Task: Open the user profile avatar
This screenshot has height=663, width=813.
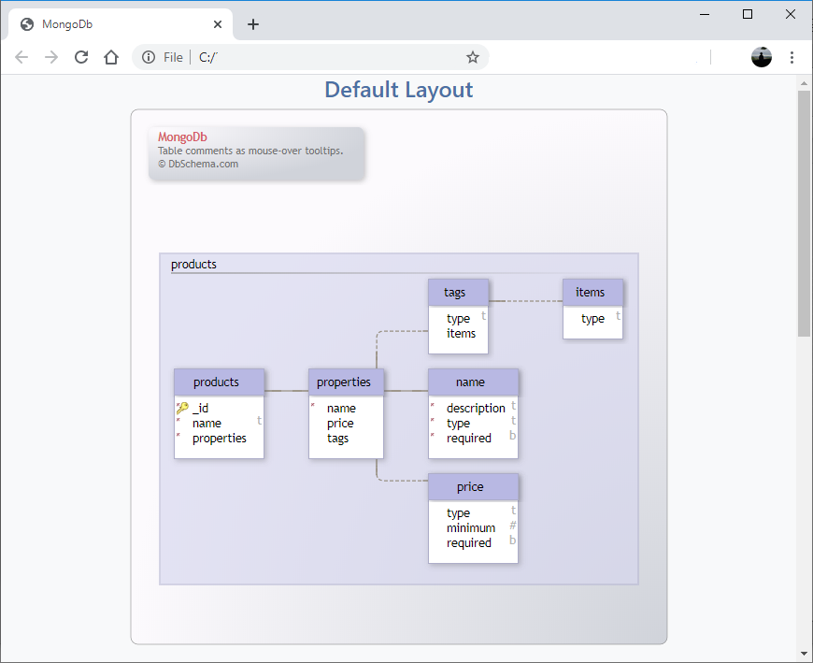Action: [762, 57]
